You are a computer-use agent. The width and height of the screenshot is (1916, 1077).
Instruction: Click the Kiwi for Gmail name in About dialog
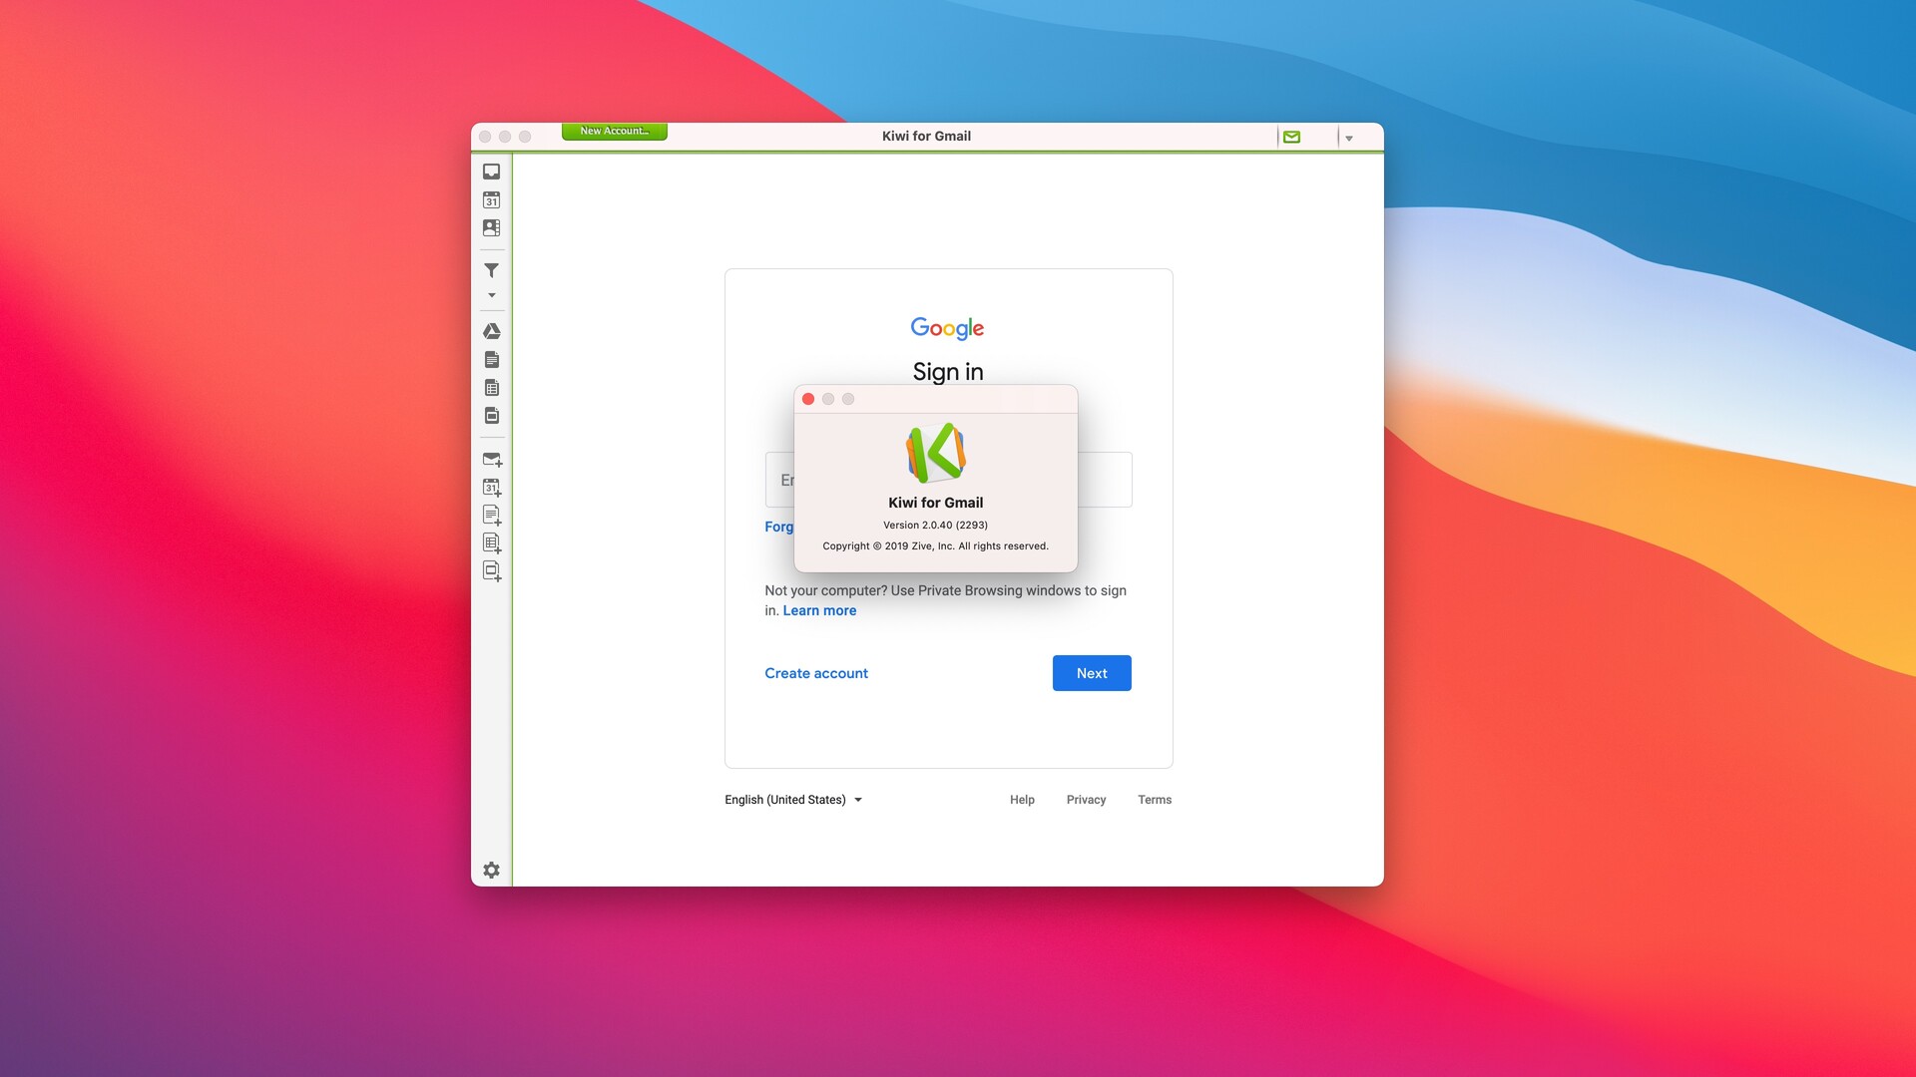tap(935, 503)
